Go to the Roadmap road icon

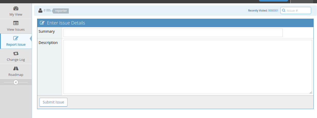tap(16, 68)
